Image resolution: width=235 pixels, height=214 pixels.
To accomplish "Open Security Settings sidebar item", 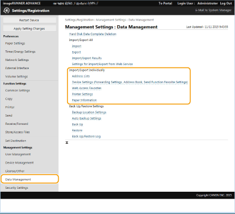I will click(16, 188).
